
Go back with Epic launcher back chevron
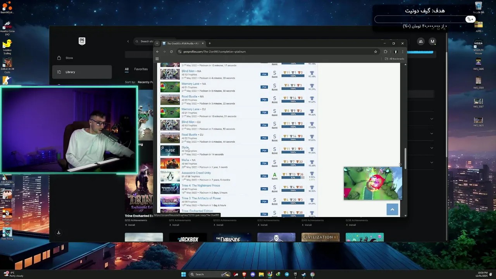click(128, 41)
